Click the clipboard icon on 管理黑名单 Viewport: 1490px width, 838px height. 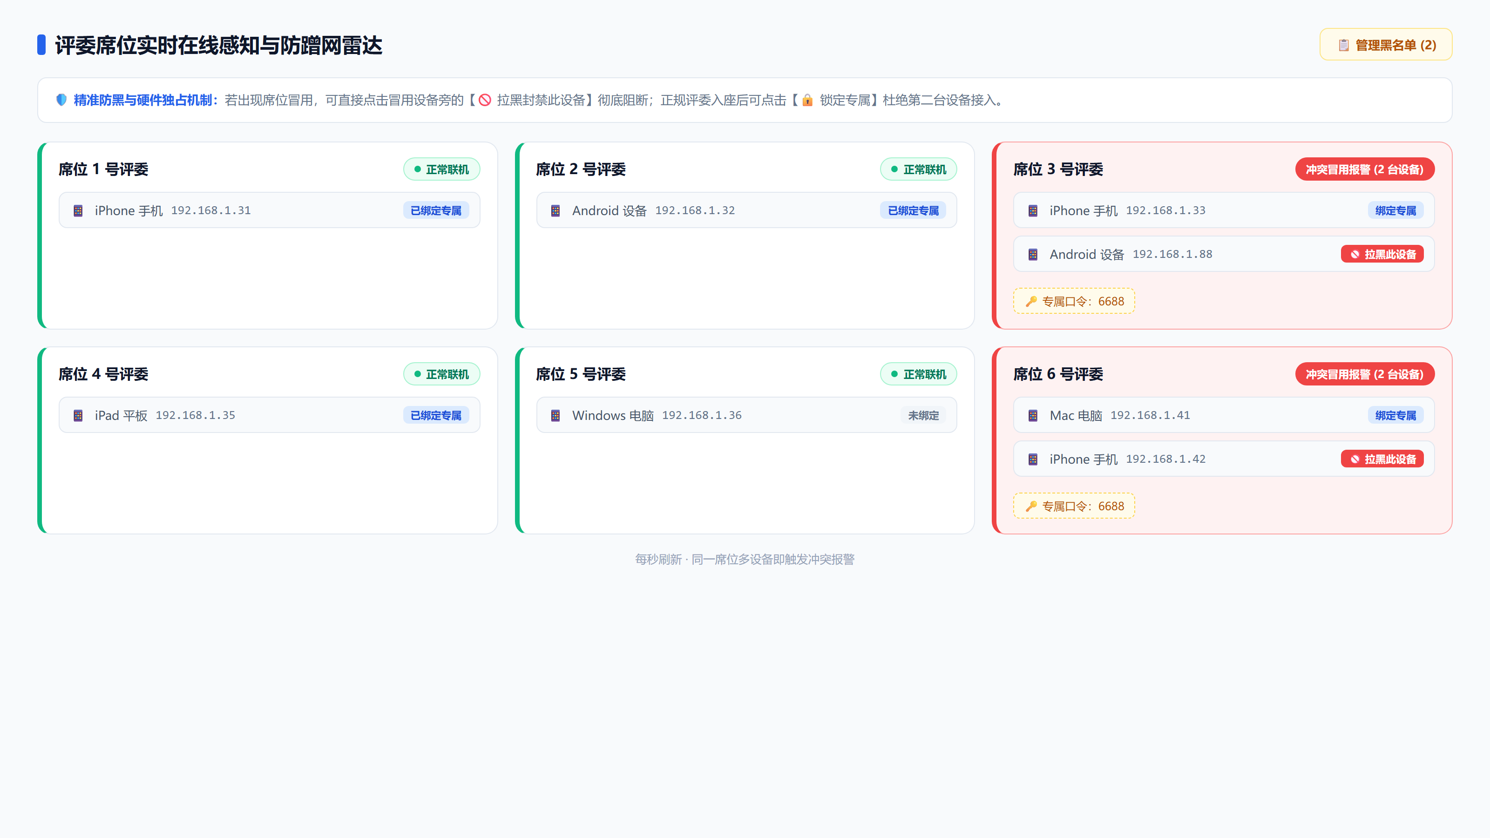[x=1343, y=45]
